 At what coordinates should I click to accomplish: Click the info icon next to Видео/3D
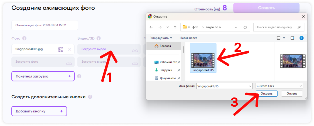(x=99, y=38)
